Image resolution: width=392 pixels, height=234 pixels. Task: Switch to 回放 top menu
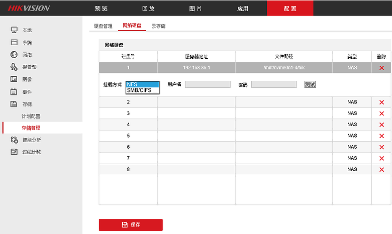148,9
